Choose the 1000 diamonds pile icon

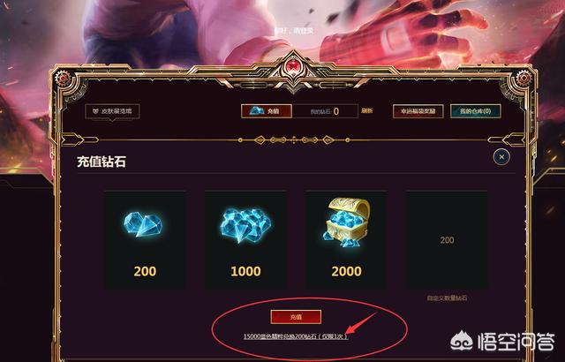click(x=245, y=225)
